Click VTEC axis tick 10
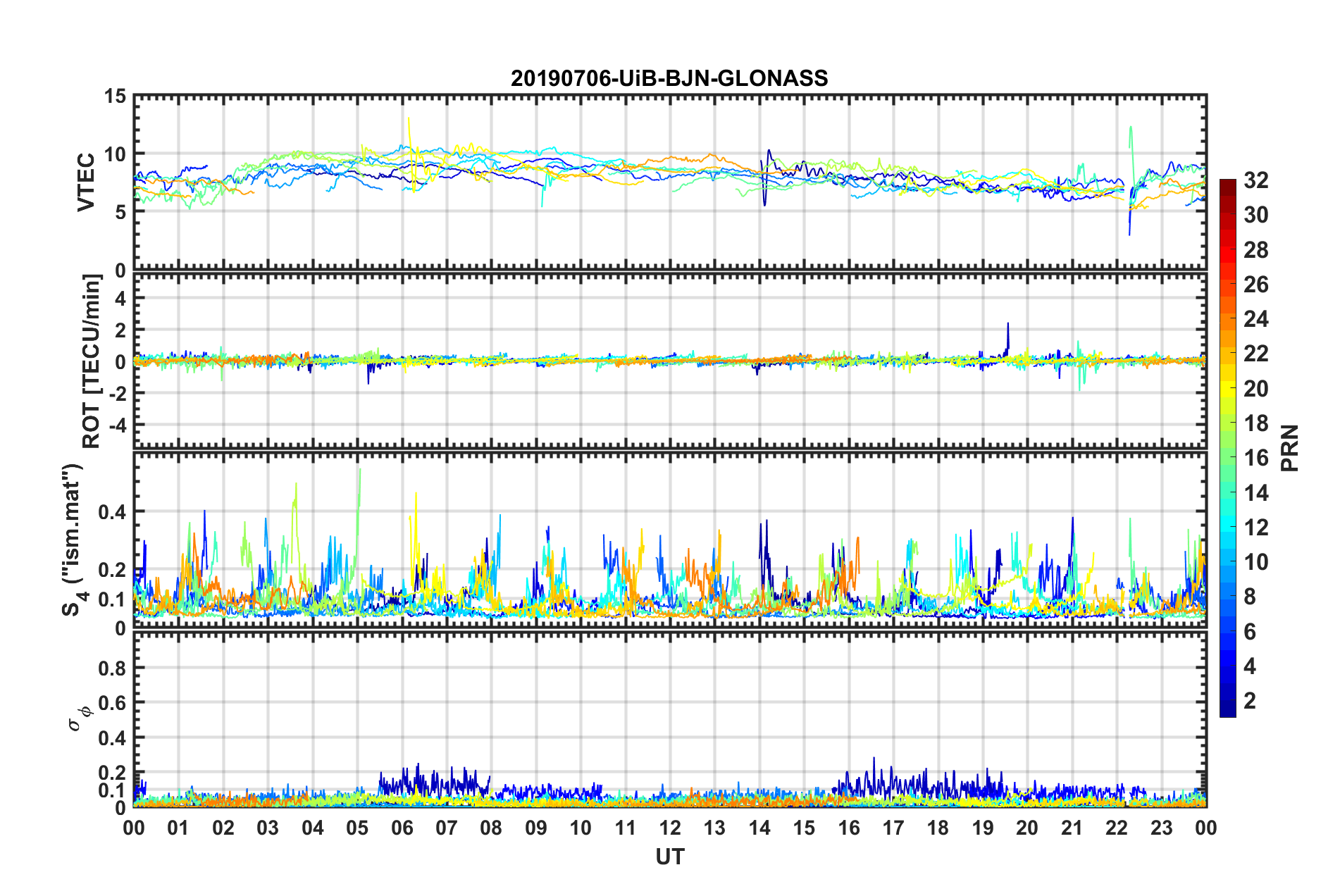1340x896 pixels. pos(116,154)
